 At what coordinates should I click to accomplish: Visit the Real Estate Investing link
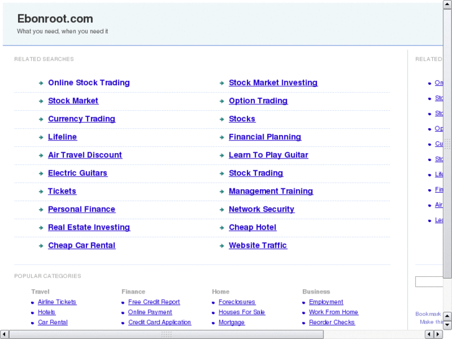click(89, 228)
